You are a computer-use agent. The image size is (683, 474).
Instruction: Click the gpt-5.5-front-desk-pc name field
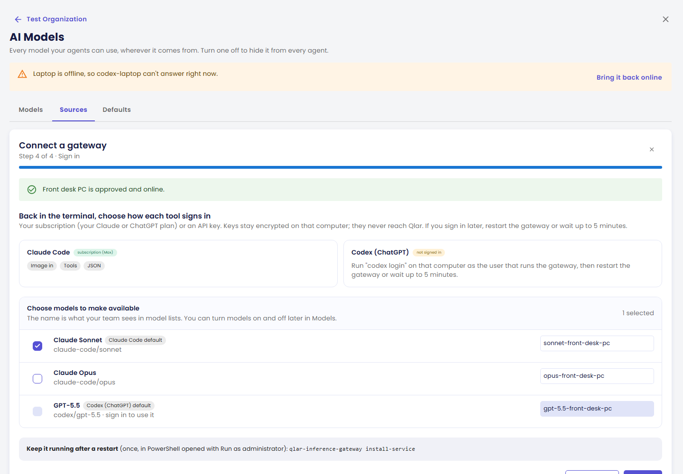597,409
